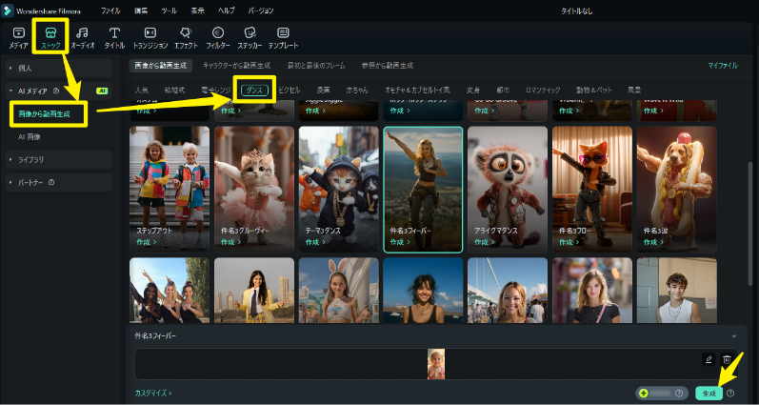Click 作成 on the ステップアウト template
The height and width of the screenshot is (405, 759).
coord(147,242)
